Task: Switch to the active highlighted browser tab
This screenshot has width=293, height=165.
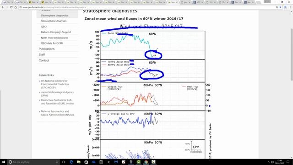Action: (x=173, y=2)
